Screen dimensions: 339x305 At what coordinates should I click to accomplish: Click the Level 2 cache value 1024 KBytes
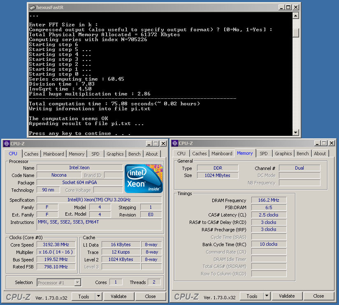point(121,259)
